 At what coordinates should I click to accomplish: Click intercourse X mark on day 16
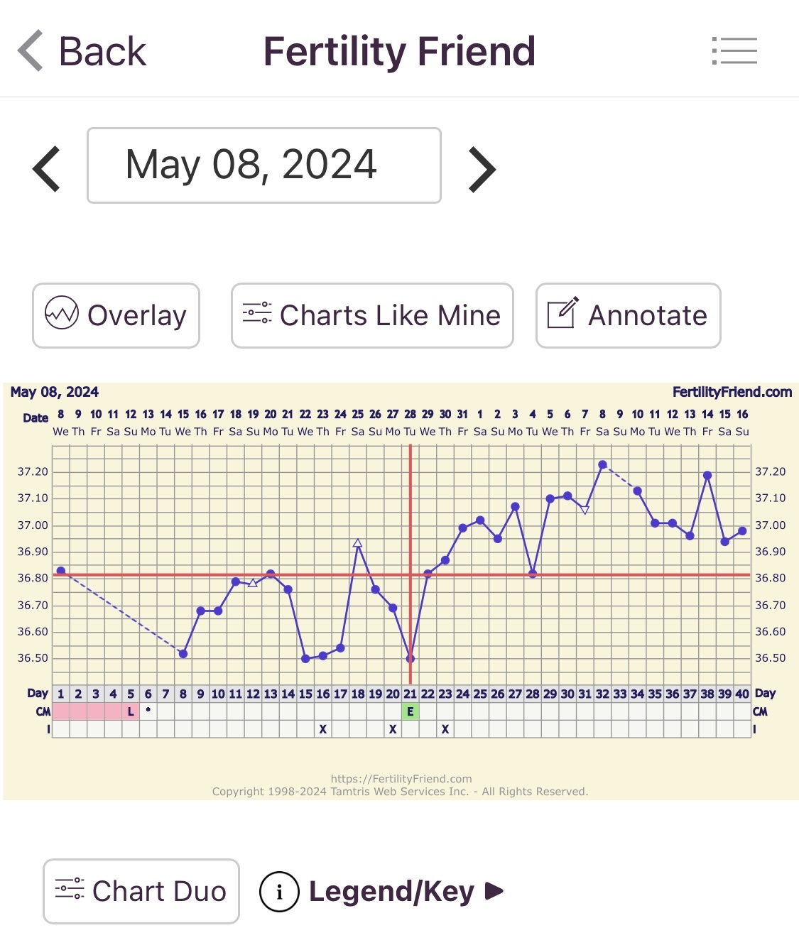tap(323, 729)
